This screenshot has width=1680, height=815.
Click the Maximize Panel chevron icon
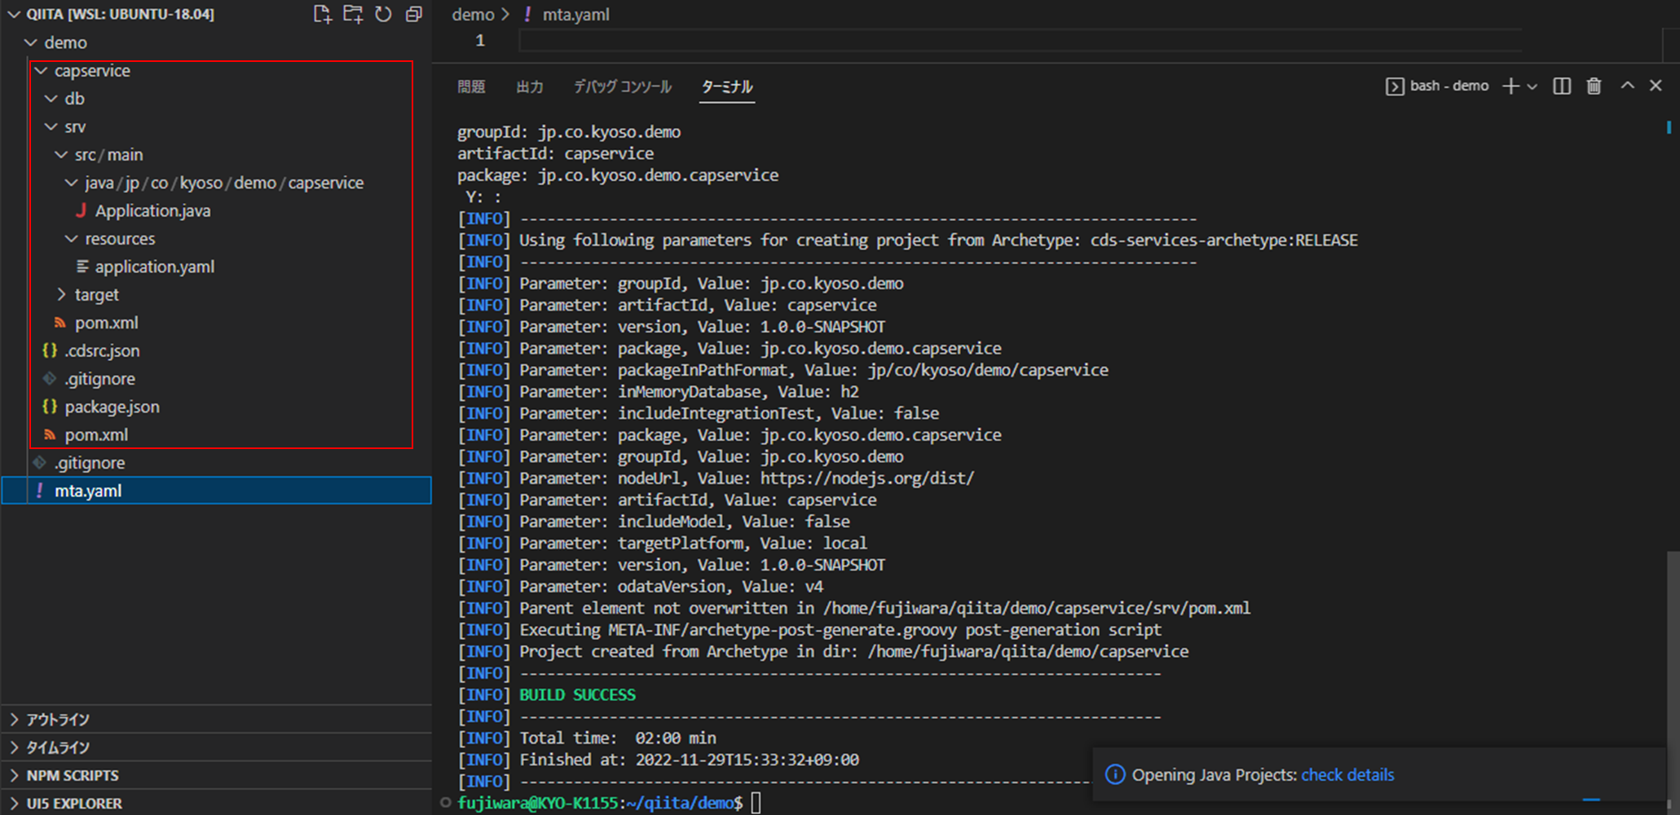coord(1627,85)
